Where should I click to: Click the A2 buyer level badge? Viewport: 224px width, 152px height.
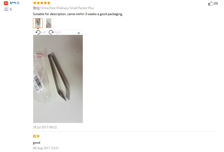coord(6,3)
